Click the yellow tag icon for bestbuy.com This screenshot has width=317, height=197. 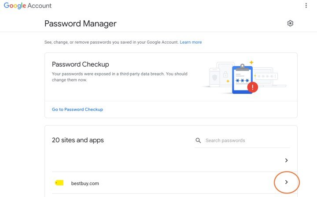coord(59,183)
